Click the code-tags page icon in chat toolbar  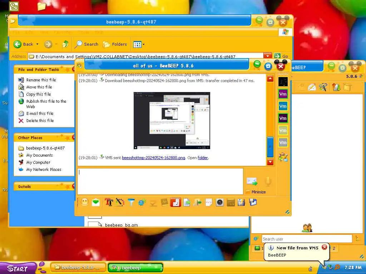209,202
